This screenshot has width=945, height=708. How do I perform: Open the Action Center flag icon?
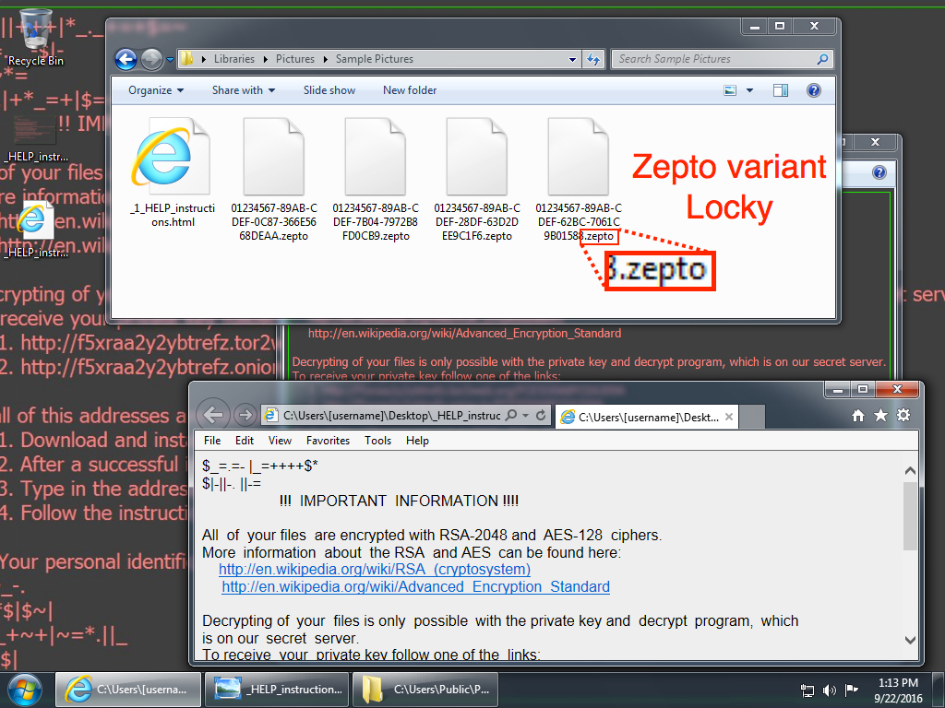(852, 690)
